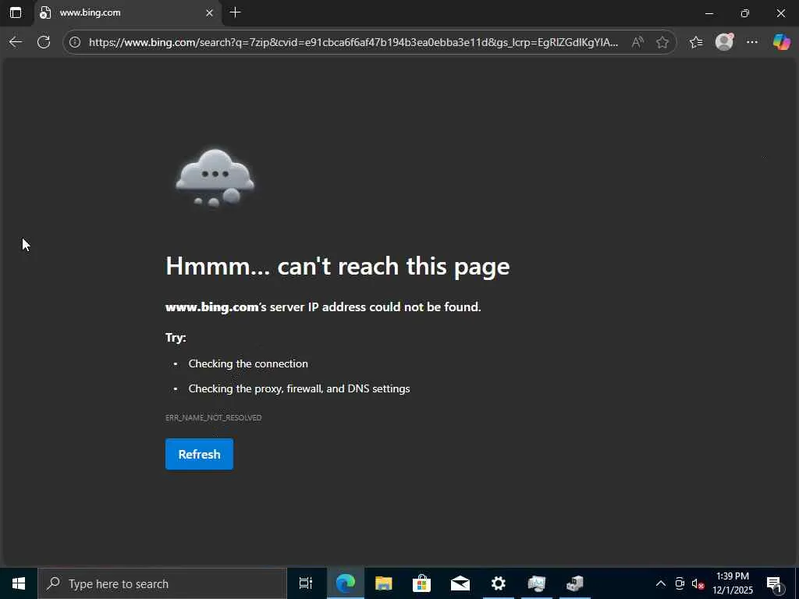Close the Edge browser window
Image resolution: width=799 pixels, height=599 pixels.
[x=780, y=13]
